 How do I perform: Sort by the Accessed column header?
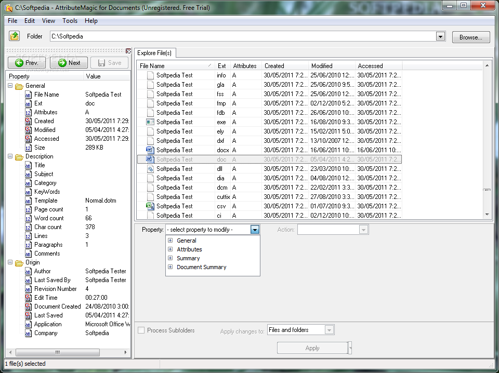(379, 66)
